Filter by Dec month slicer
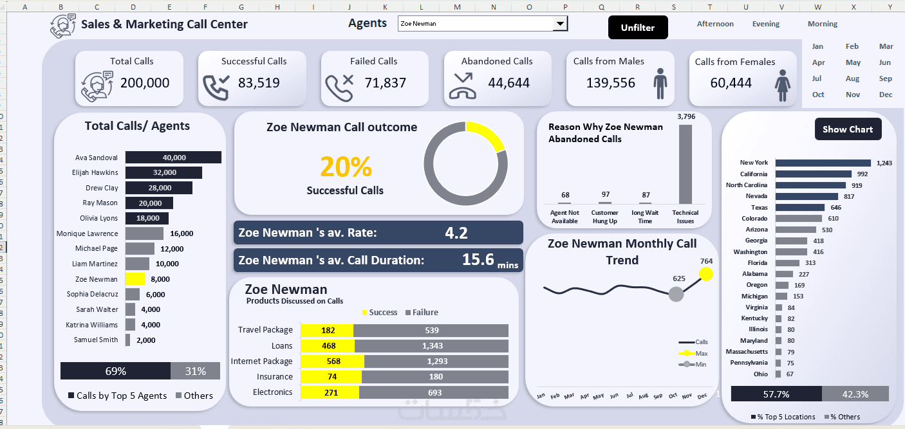The height and width of the screenshot is (429, 905). pyautogui.click(x=886, y=95)
